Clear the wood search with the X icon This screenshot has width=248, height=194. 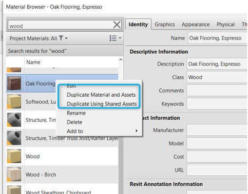point(117,25)
